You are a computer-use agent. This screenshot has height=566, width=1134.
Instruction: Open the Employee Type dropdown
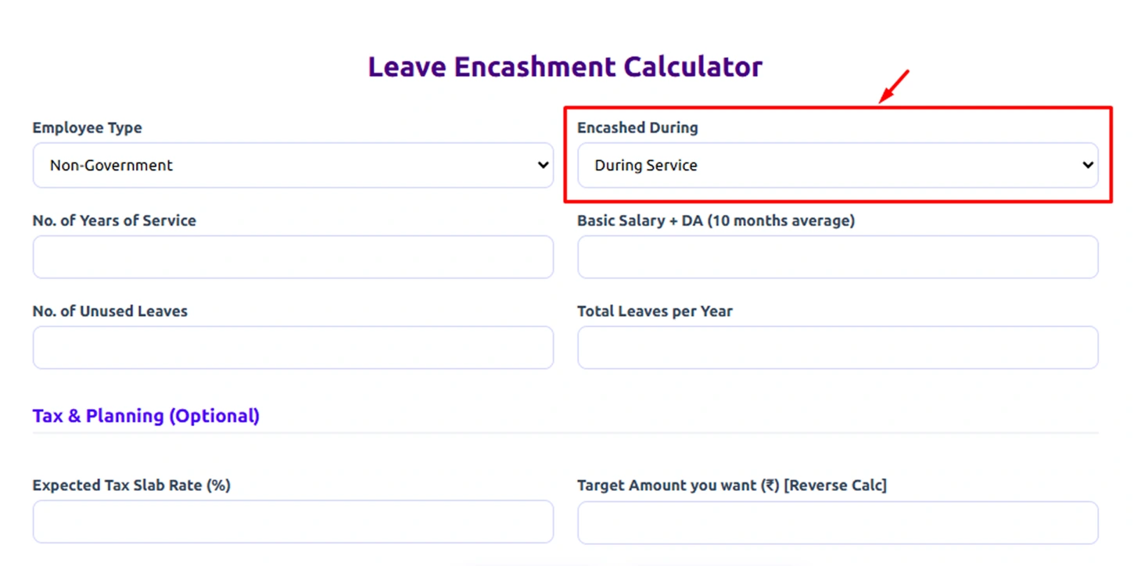(292, 165)
